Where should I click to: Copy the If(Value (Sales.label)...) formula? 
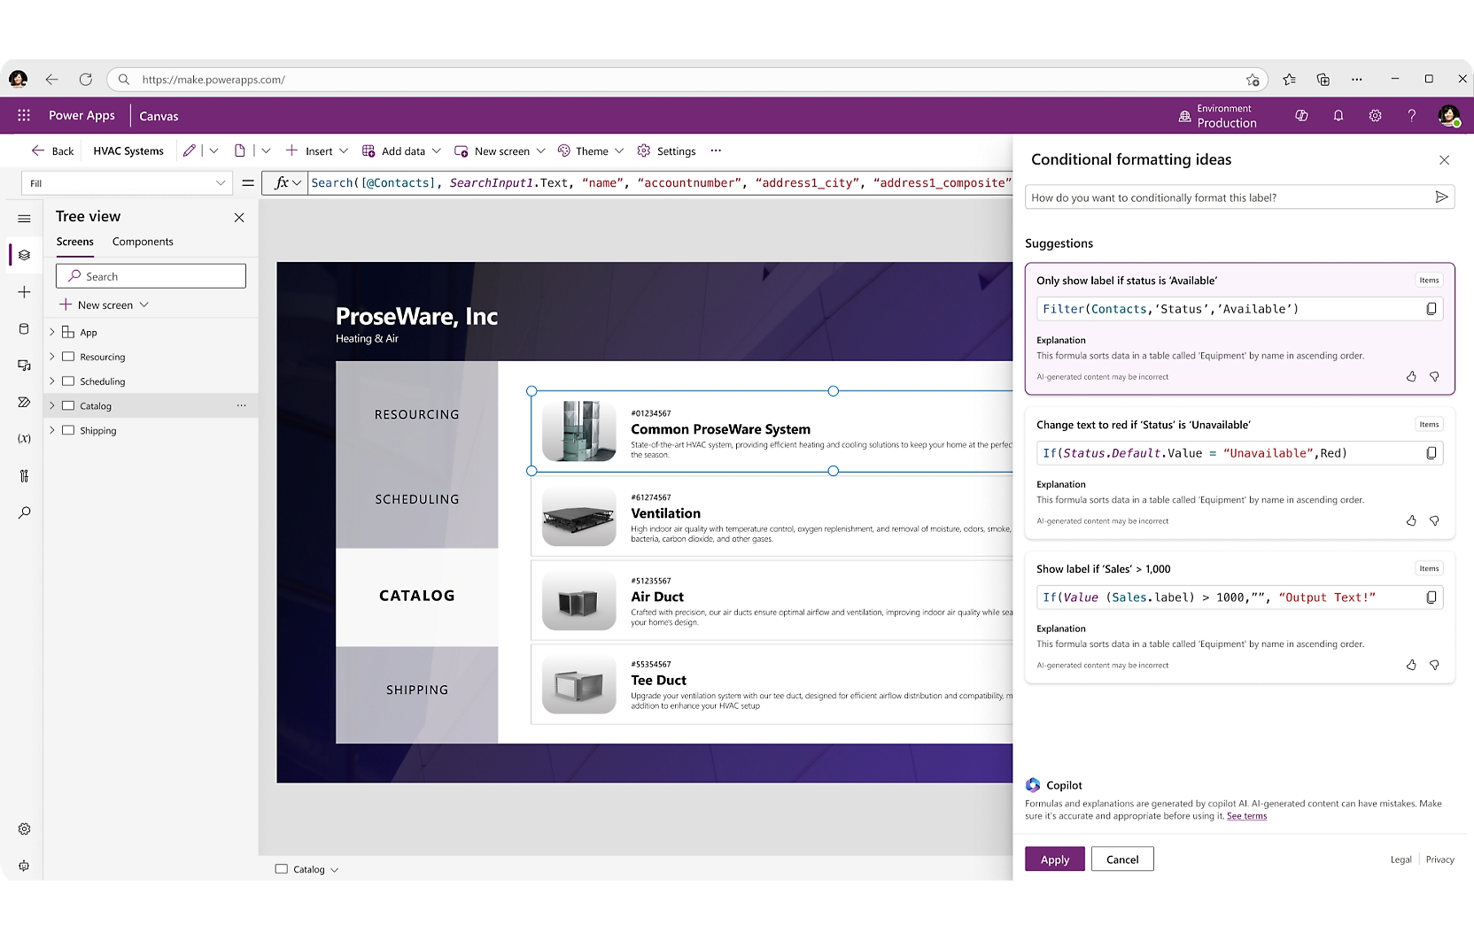(1431, 597)
